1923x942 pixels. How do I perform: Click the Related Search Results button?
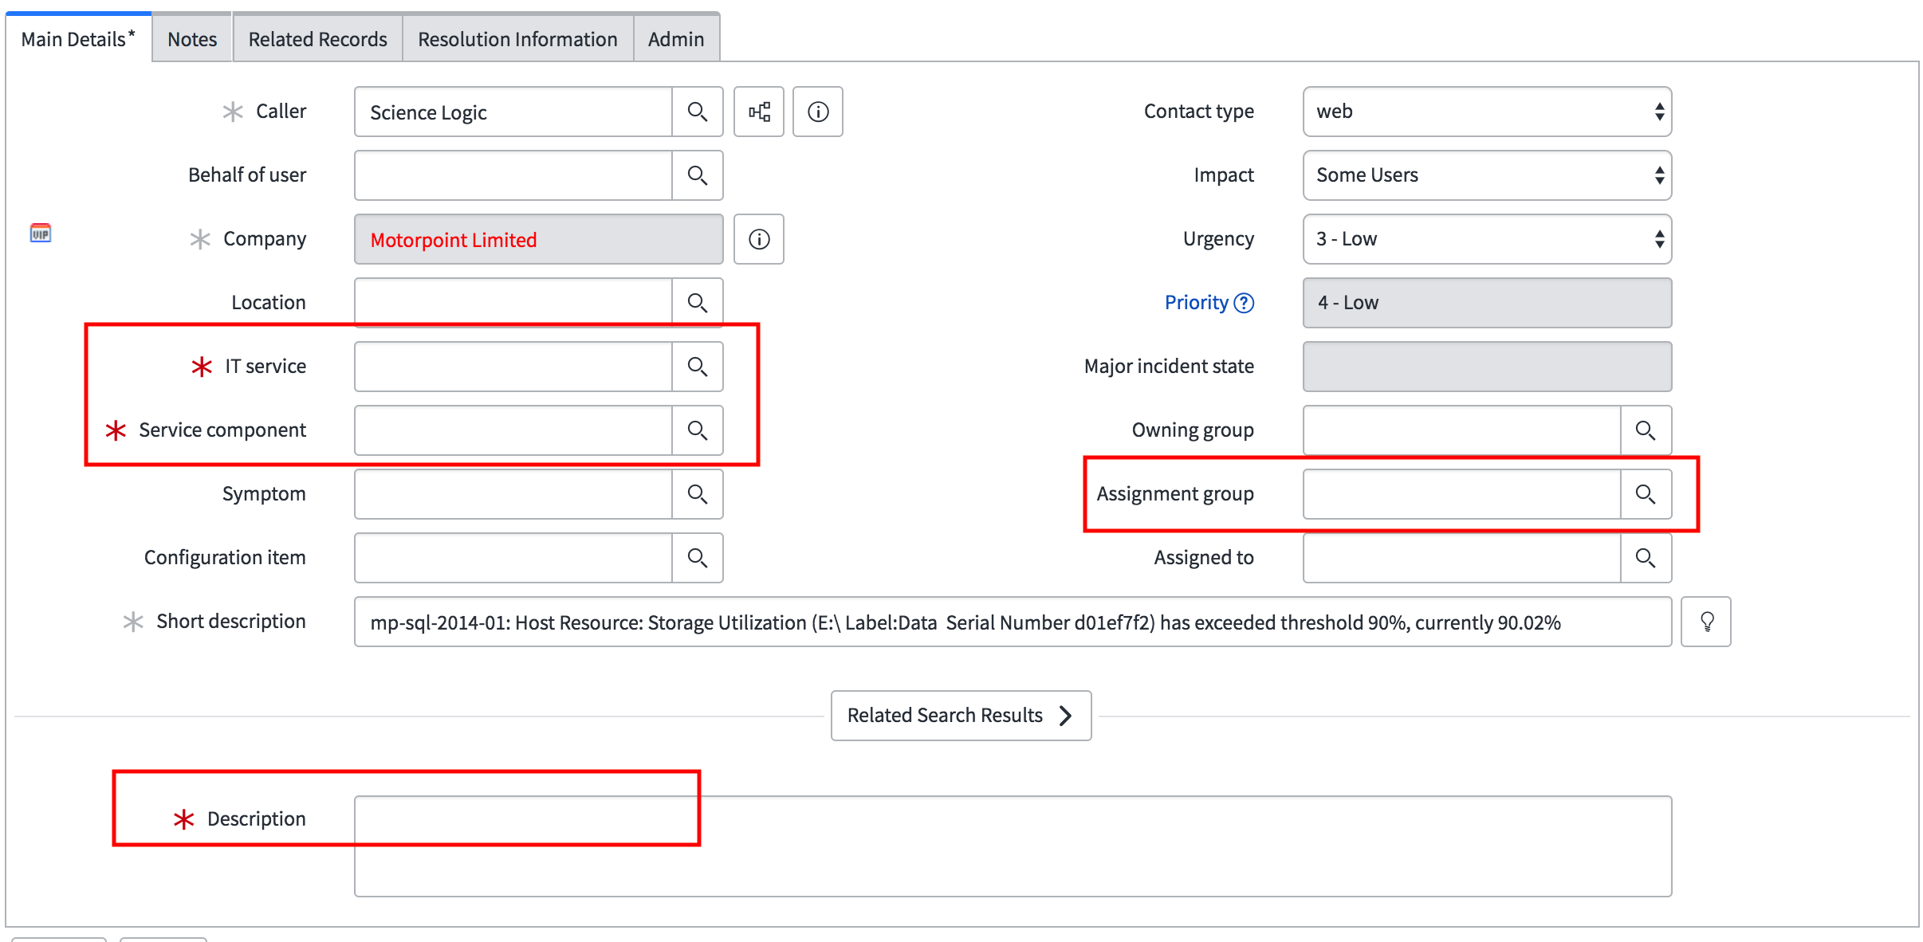point(961,716)
